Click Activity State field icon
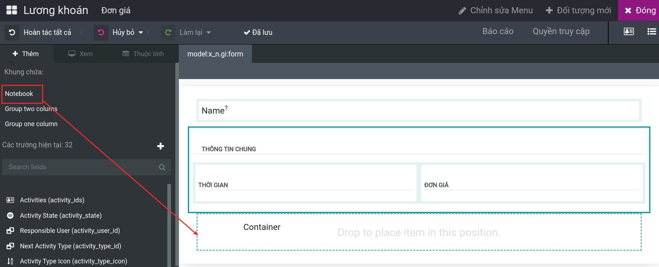This screenshot has width=659, height=267. pyautogui.click(x=10, y=215)
